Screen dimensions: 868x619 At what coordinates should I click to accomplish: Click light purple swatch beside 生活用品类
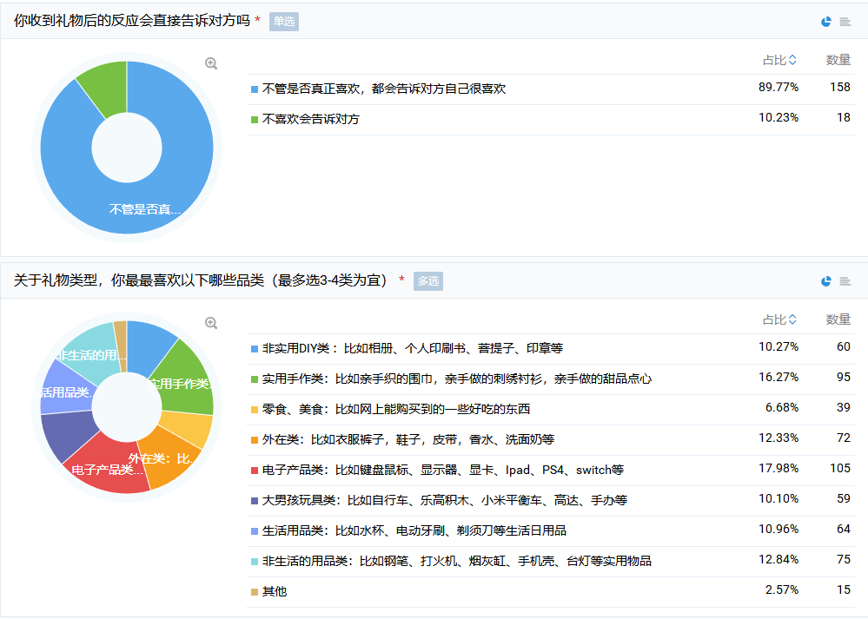pos(255,531)
